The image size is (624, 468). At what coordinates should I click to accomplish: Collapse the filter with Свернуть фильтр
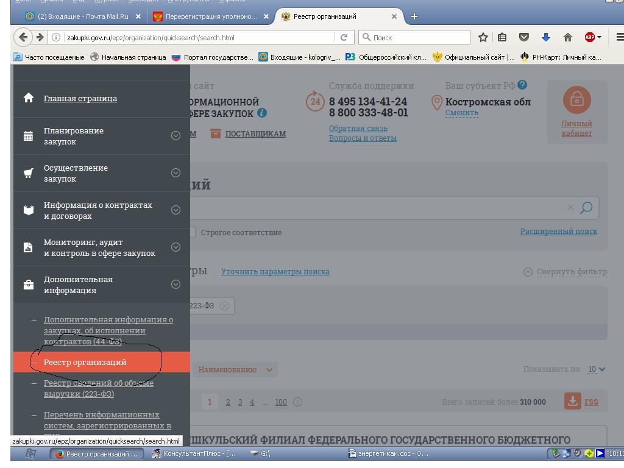pos(565,272)
